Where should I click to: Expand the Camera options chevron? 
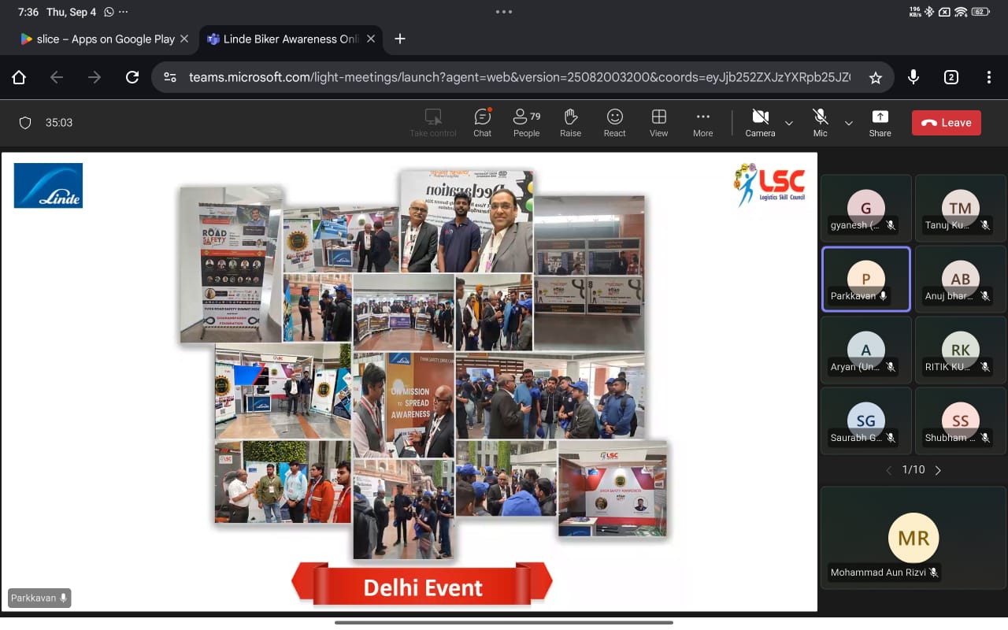point(788,123)
